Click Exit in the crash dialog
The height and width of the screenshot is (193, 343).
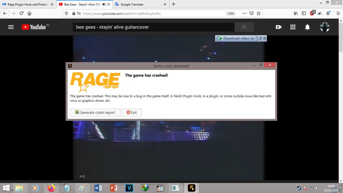tap(132, 113)
